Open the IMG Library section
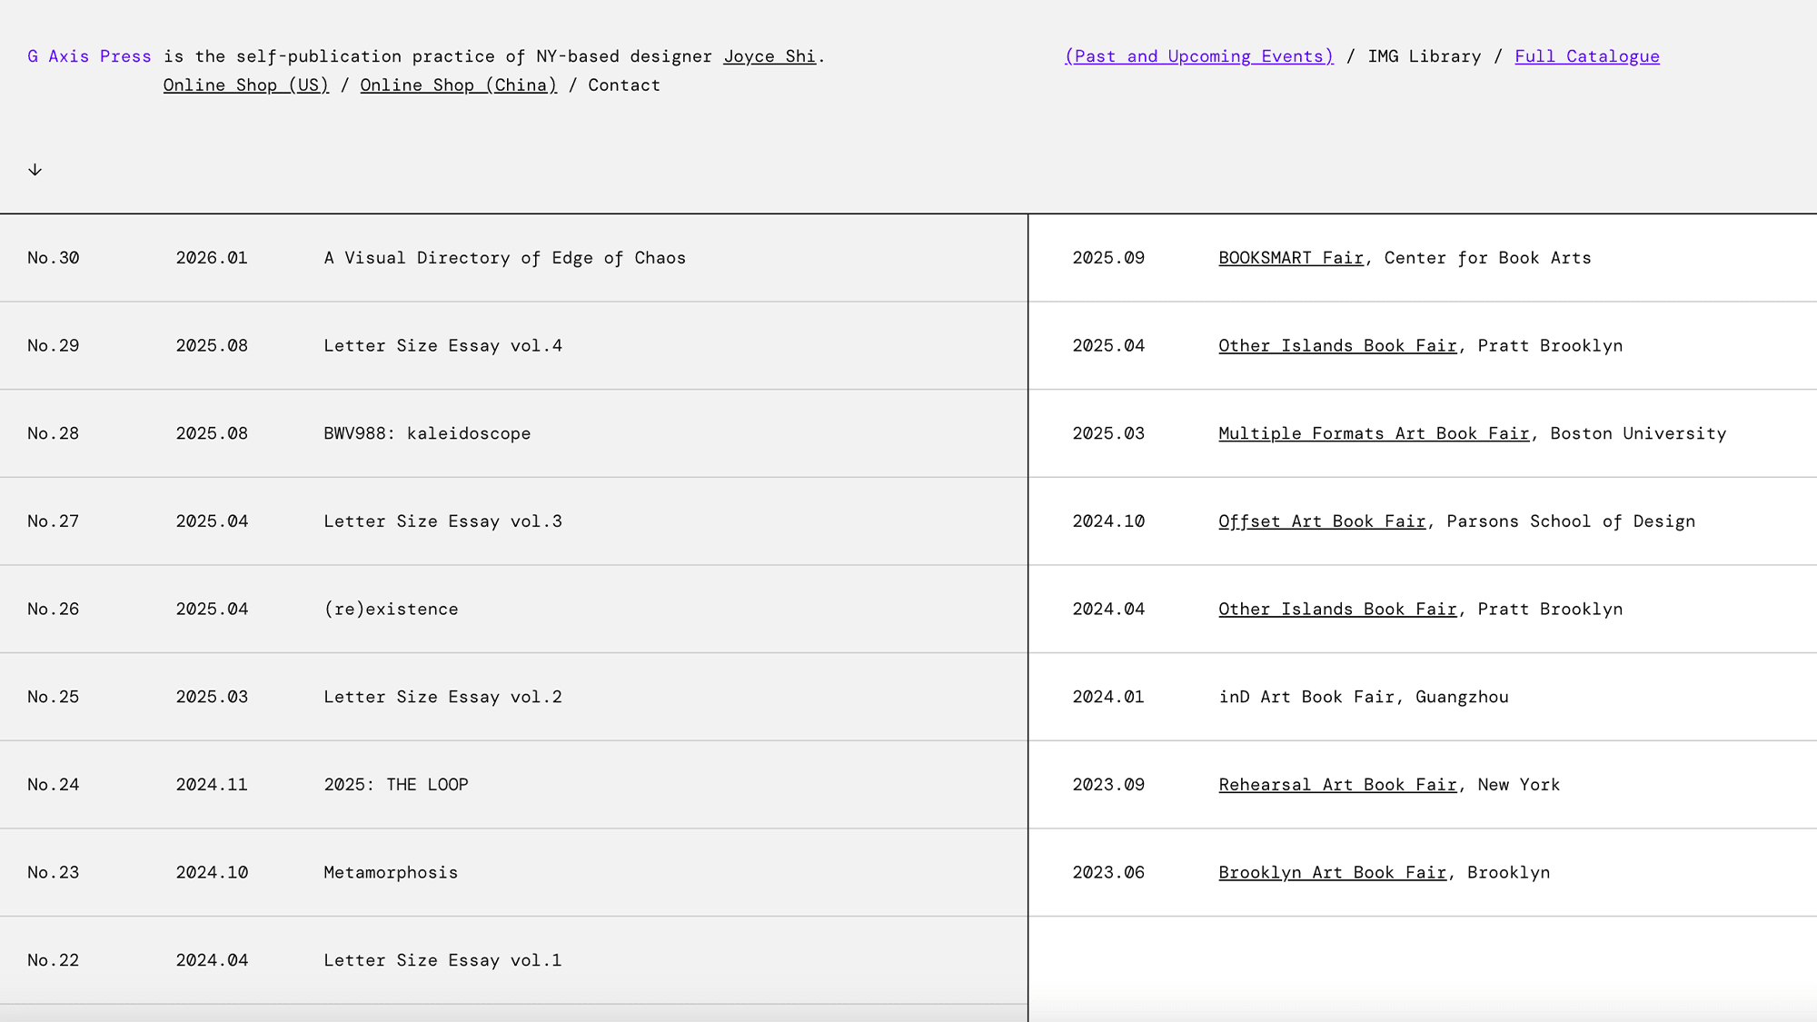 click(1424, 56)
